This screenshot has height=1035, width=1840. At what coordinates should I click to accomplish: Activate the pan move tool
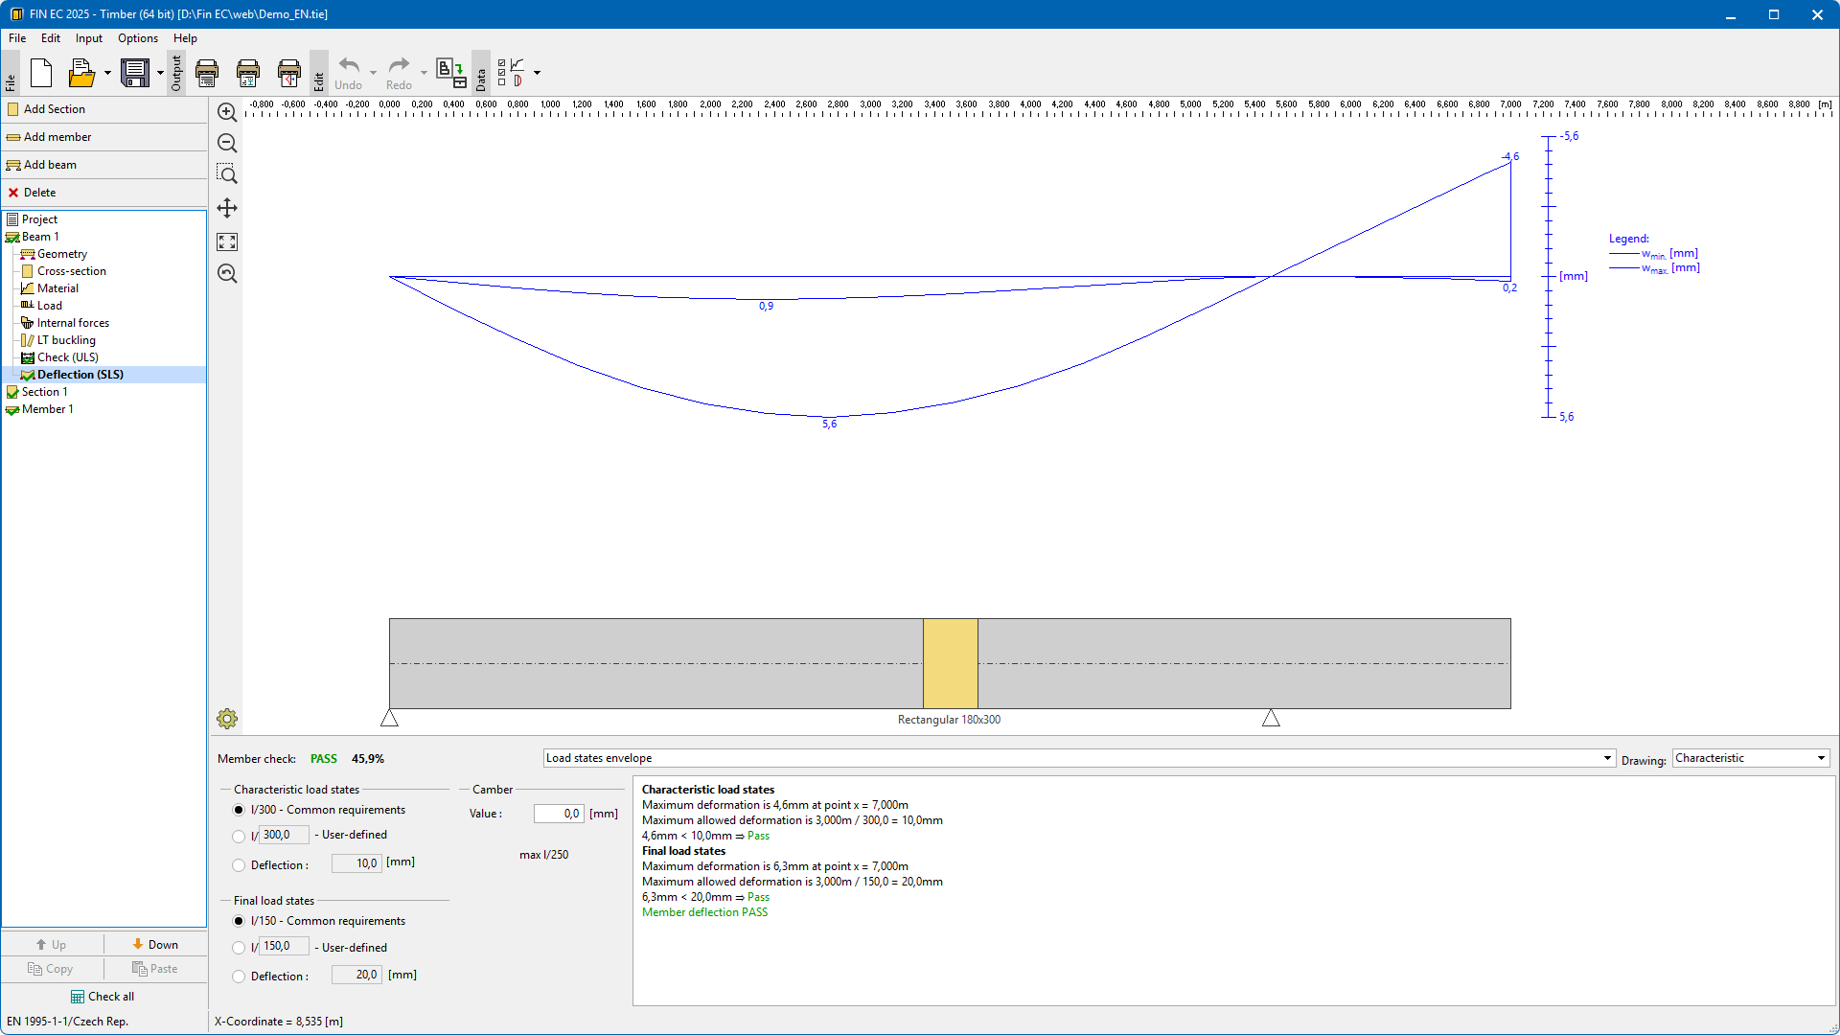[227, 208]
